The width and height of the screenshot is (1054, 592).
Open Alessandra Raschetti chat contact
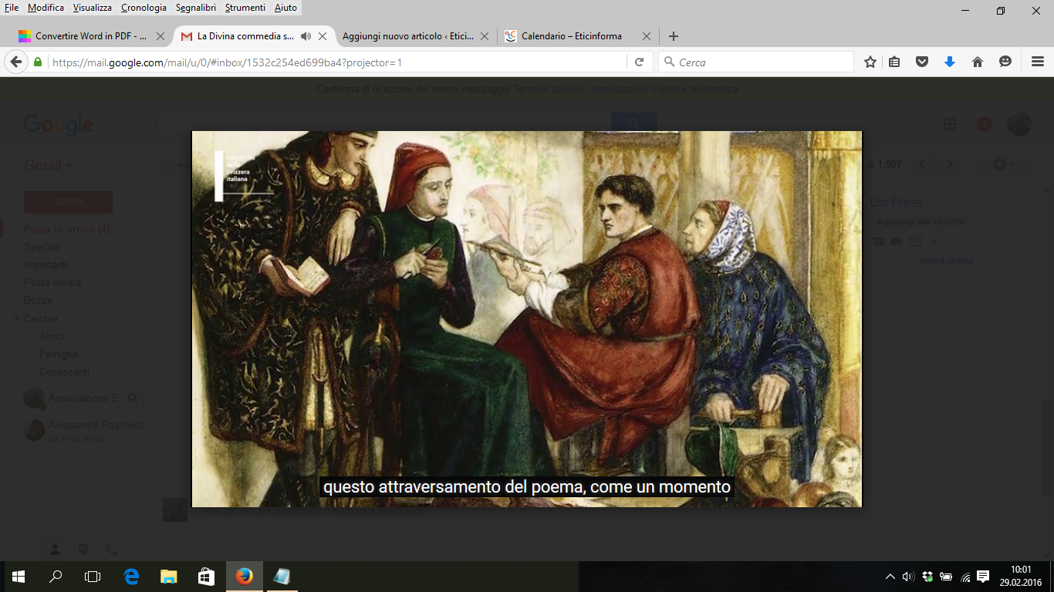[96, 425]
